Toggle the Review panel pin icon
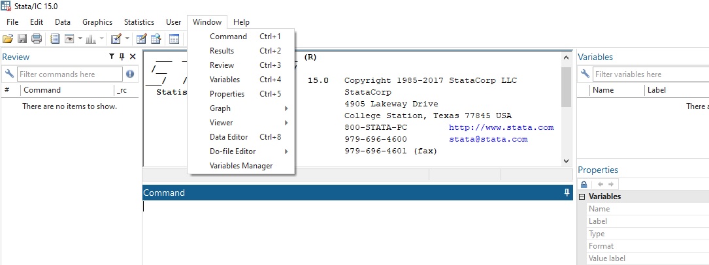Screen dimensions: 709x265 (x=122, y=56)
